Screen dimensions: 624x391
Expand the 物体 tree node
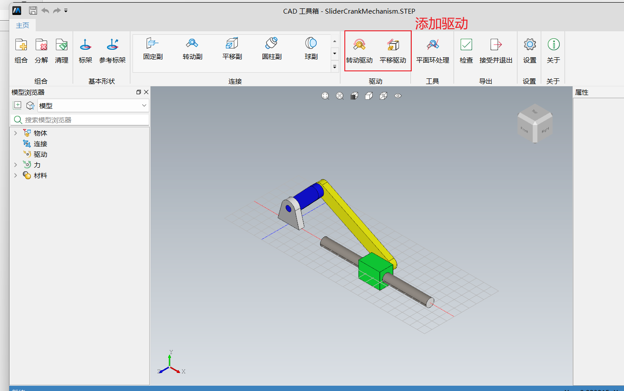tap(15, 133)
